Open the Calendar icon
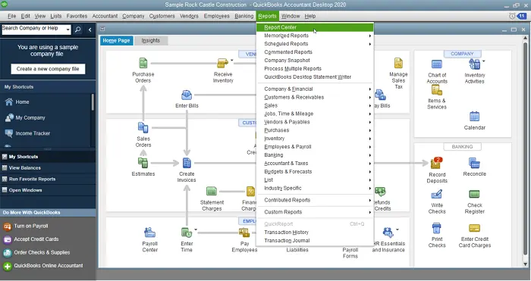 point(474,117)
